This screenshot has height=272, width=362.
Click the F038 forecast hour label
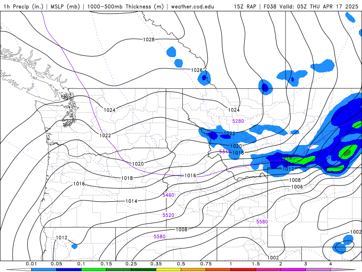[270, 6]
